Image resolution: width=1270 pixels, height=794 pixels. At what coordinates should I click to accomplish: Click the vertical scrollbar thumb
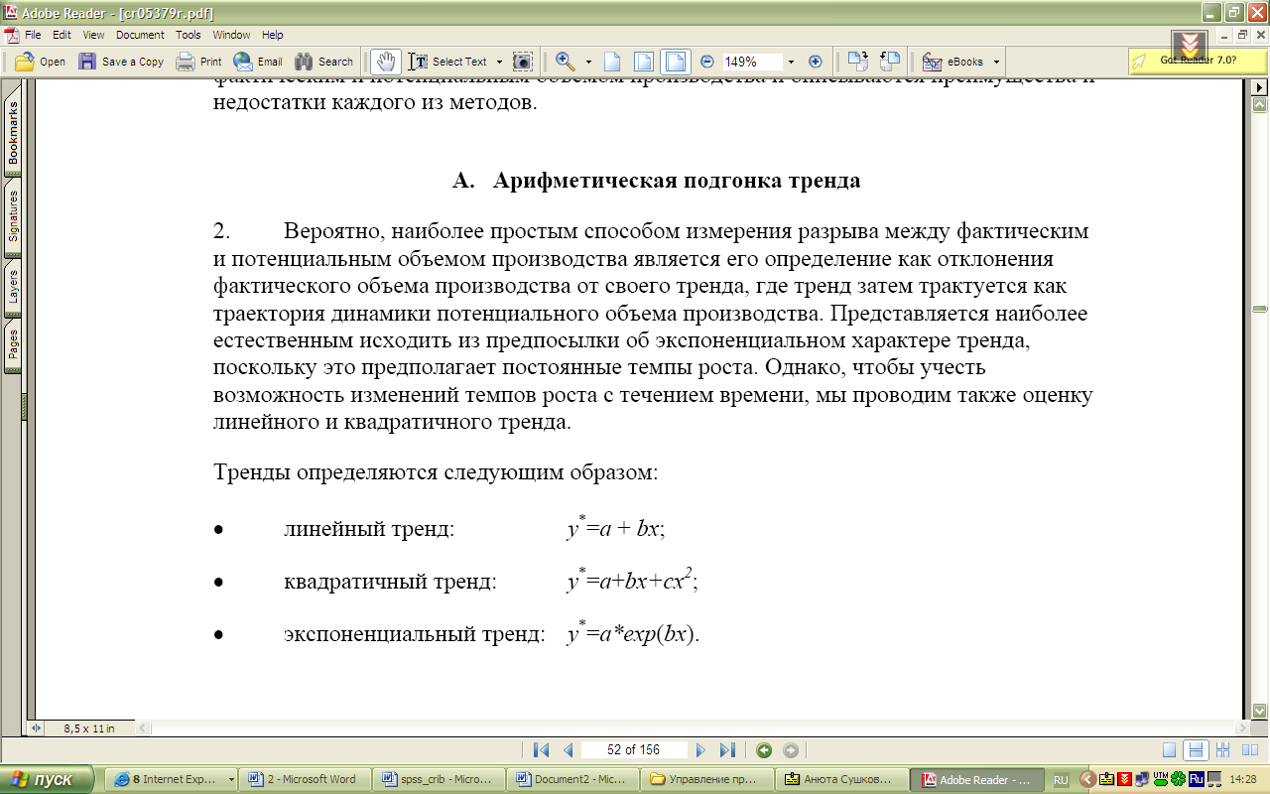1260,310
